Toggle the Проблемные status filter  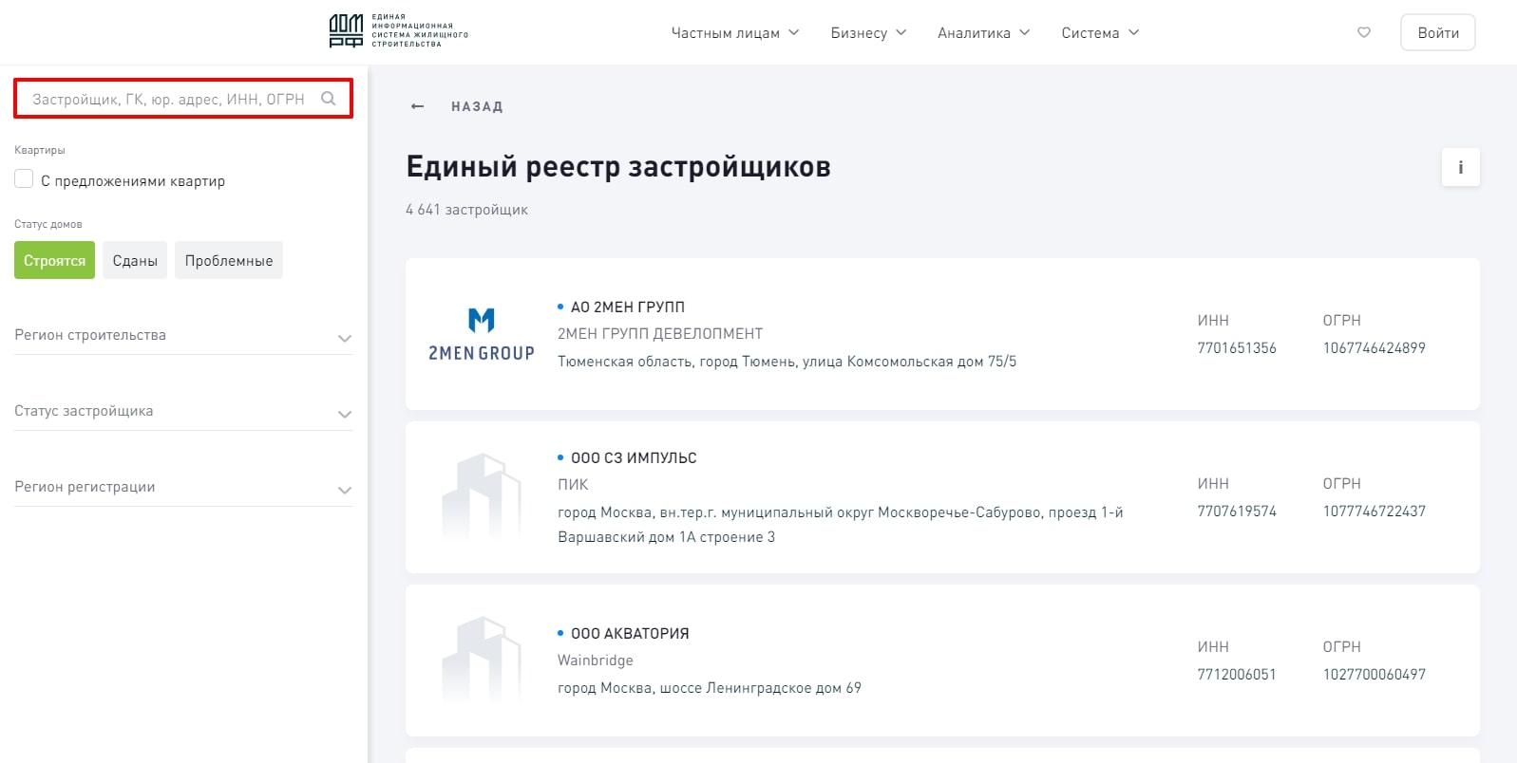[229, 260]
